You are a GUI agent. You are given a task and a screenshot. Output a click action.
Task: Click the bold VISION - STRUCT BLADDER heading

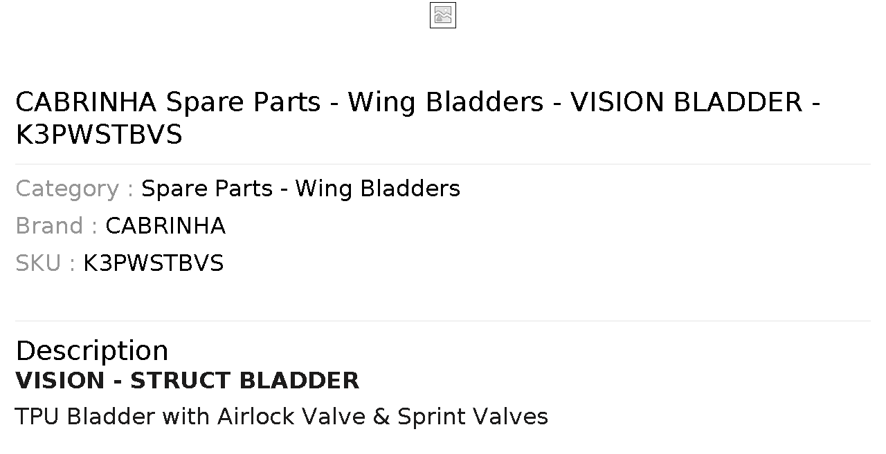tap(188, 381)
